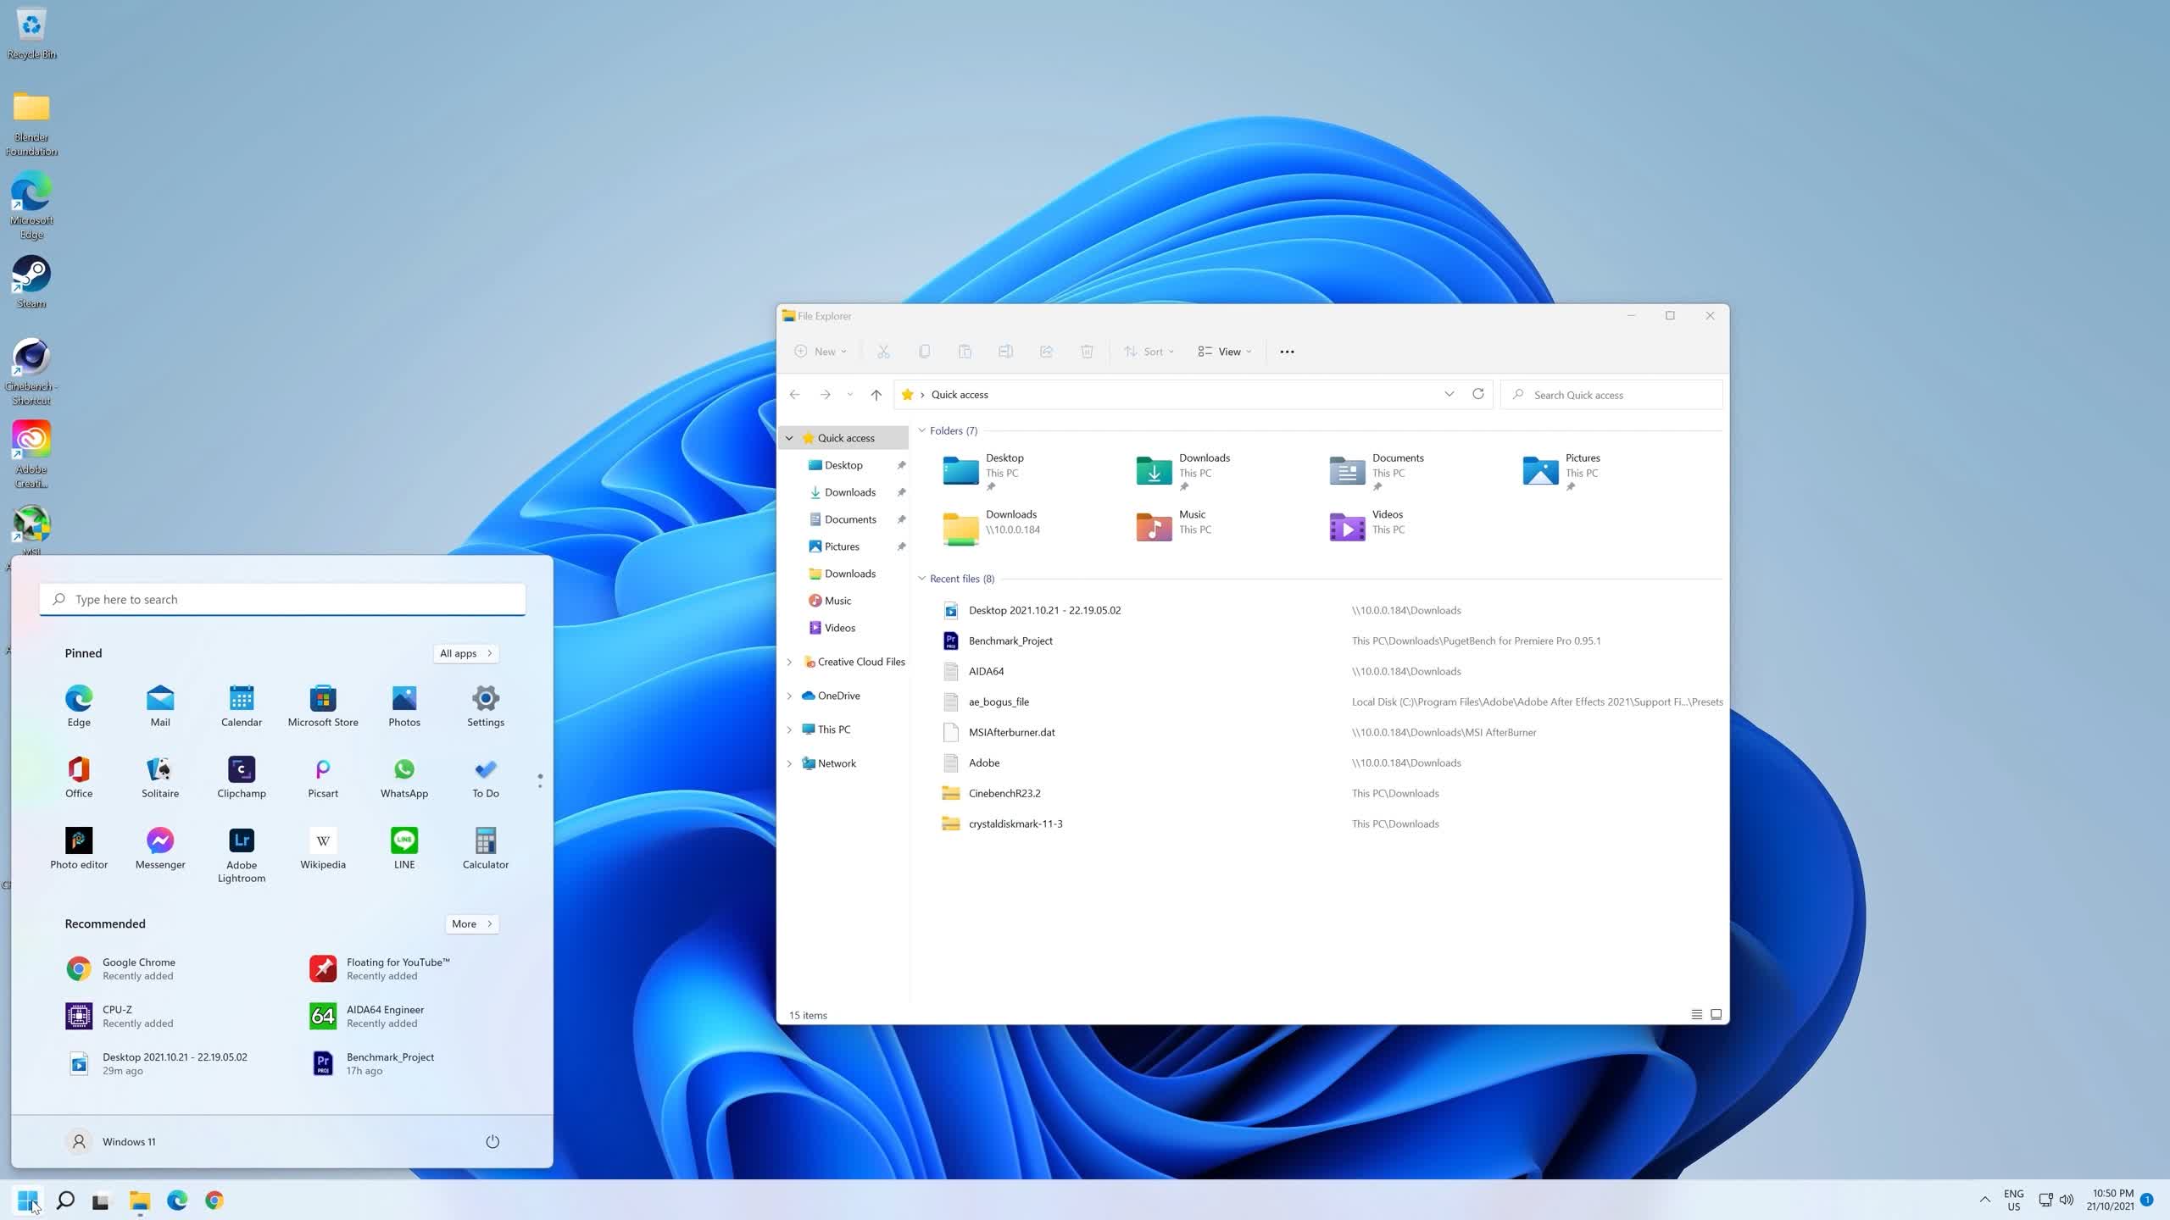This screenshot has width=2170, height=1220.
Task: Expand Creative Cloud Files in sidebar
Action: [788, 662]
